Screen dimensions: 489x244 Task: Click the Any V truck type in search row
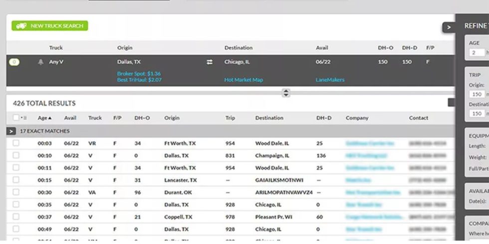[56, 62]
